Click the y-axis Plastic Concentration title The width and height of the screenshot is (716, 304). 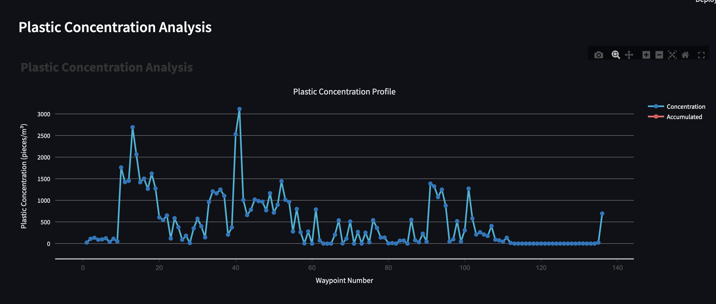click(24, 176)
